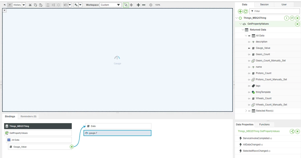
Task: Click the Paste clipboard icon
Action: pyautogui.click(x=41, y=5)
